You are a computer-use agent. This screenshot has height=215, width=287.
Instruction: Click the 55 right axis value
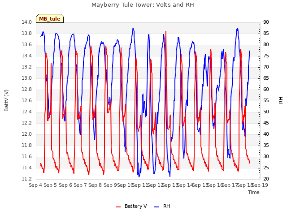(266, 100)
